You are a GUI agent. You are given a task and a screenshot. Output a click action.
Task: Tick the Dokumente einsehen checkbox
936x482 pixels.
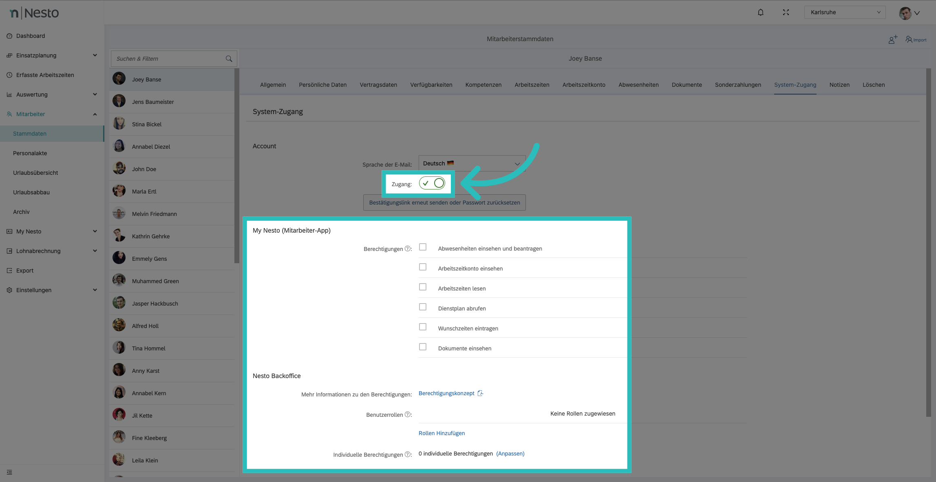coord(423,347)
